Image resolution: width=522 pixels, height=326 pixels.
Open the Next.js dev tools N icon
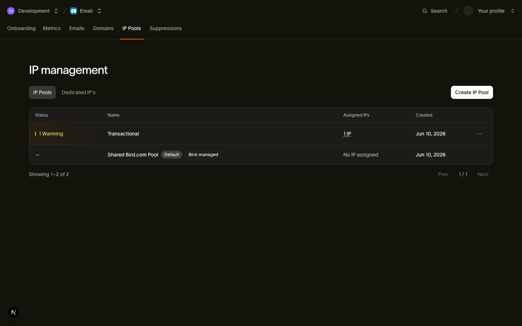14,312
